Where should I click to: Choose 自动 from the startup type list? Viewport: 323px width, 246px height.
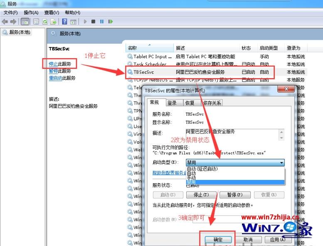(235, 173)
